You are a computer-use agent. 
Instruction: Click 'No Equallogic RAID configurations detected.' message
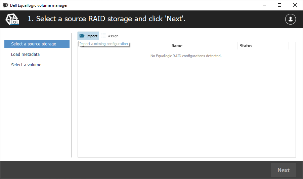[x=186, y=56]
